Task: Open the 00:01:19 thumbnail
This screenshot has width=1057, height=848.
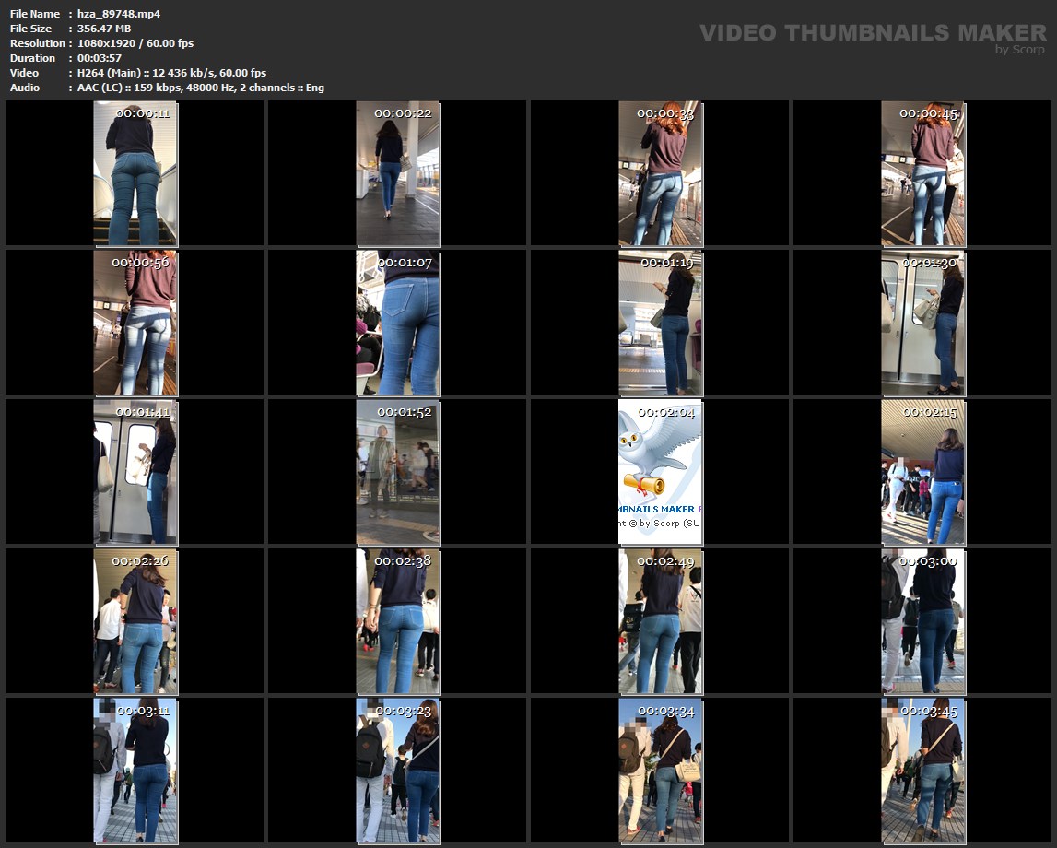Action: click(661, 323)
